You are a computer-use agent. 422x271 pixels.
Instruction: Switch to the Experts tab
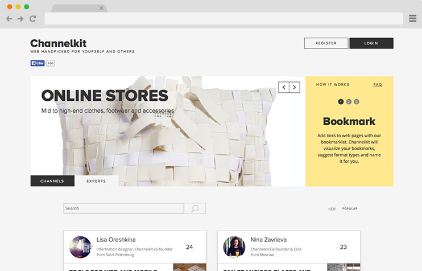click(x=96, y=180)
